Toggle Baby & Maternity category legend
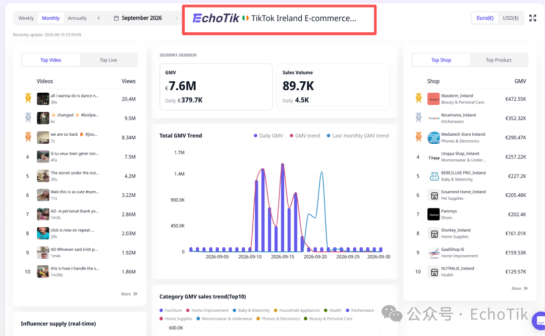Image resolution: width=545 pixels, height=336 pixels. tap(251, 310)
